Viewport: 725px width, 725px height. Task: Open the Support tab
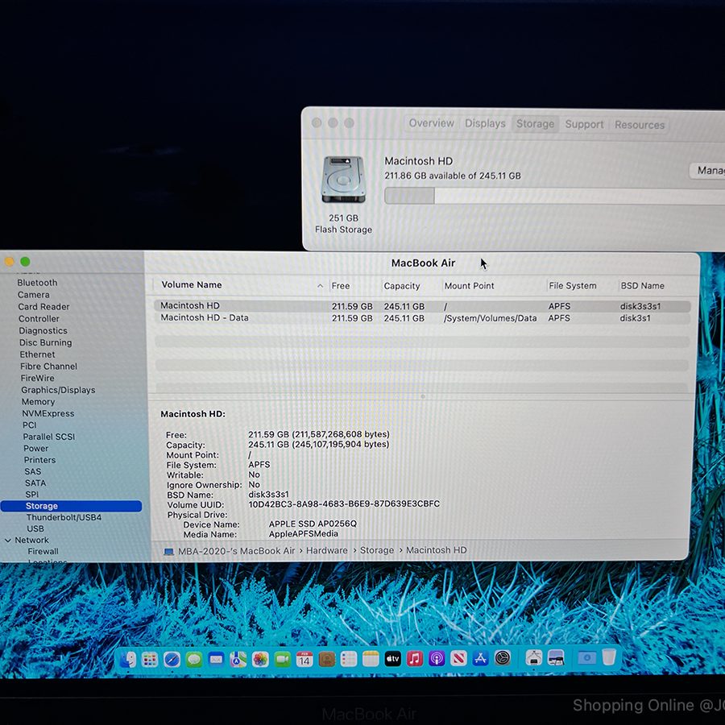[x=585, y=124]
